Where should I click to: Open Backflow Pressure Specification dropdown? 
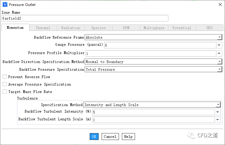coord(219,70)
